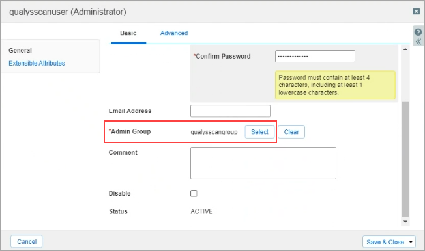425x251 pixels.
Task: Open the help question mark icon
Action: (418, 32)
